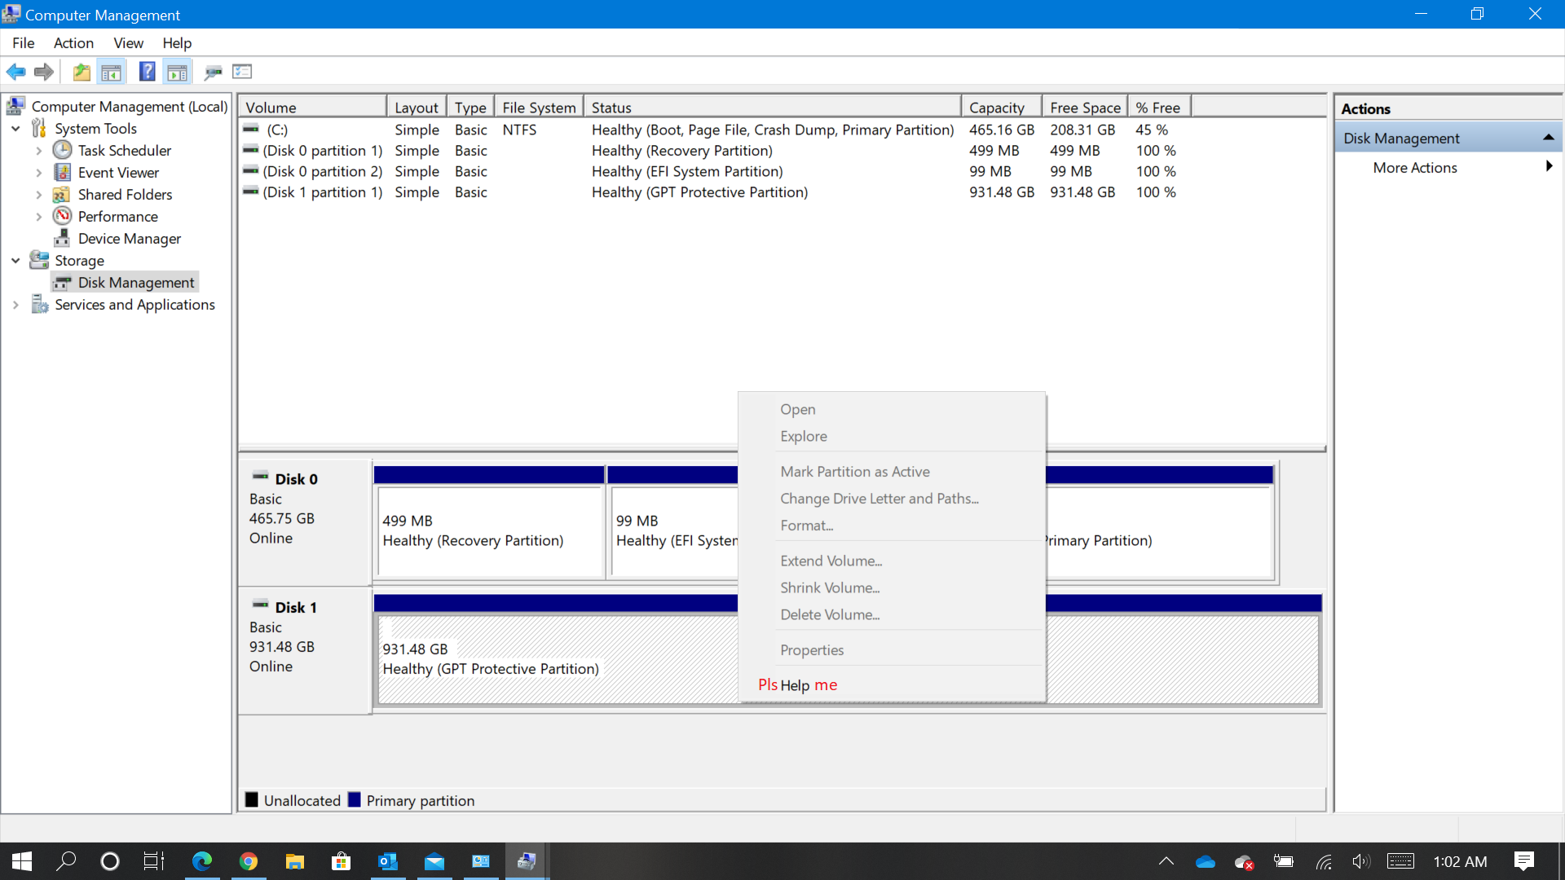The height and width of the screenshot is (880, 1565).
Task: Choose Shrink Volume in context menu
Action: coord(892,587)
